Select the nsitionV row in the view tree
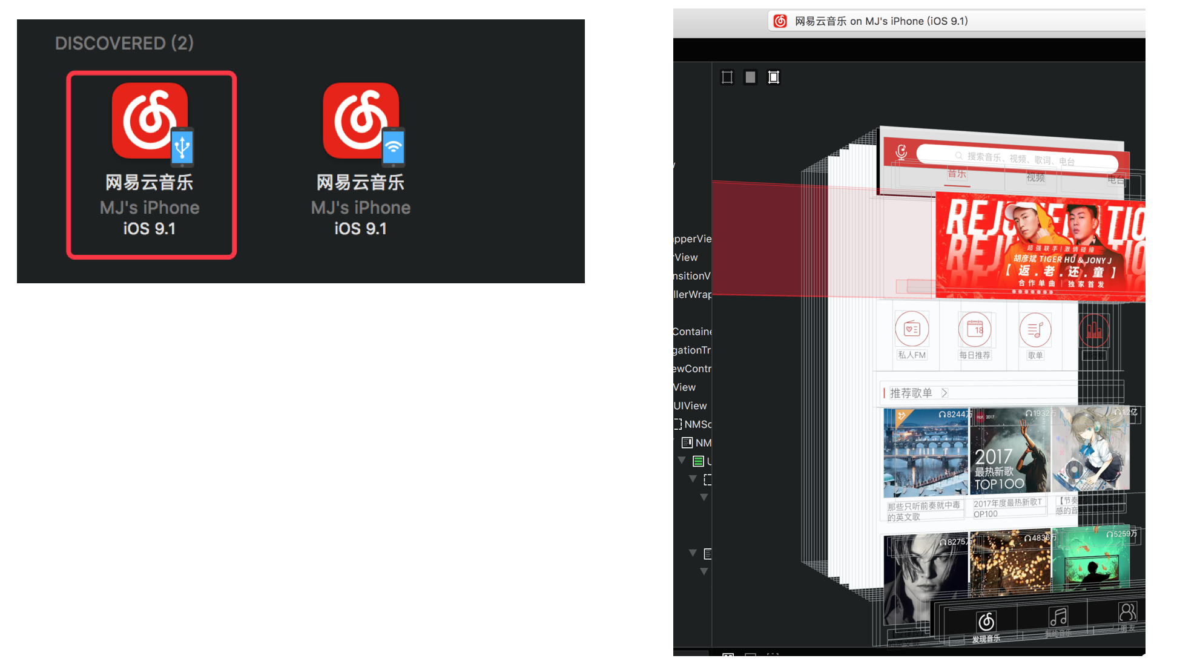Image resolution: width=1177 pixels, height=667 pixels. 693,276
